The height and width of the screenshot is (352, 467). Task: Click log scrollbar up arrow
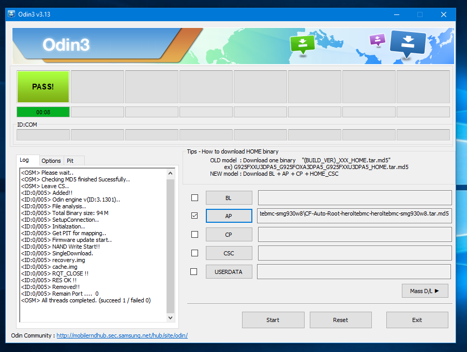coord(170,173)
